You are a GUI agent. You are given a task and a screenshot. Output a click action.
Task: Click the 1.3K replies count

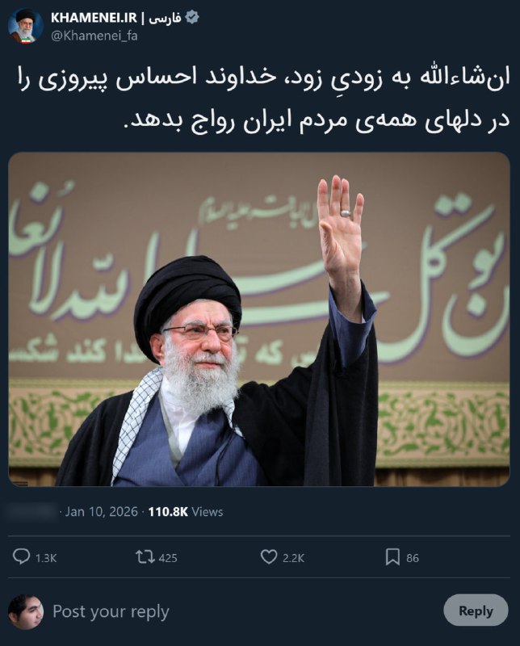point(46,558)
